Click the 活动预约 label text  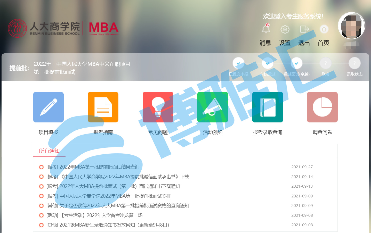213,132
